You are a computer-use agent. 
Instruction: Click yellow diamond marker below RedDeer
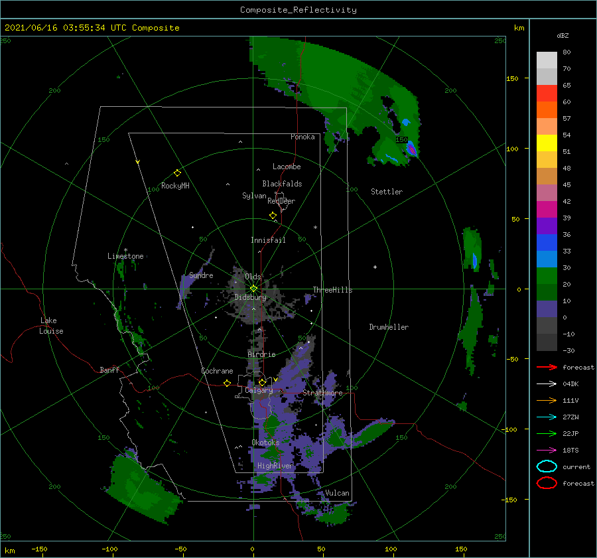273,216
